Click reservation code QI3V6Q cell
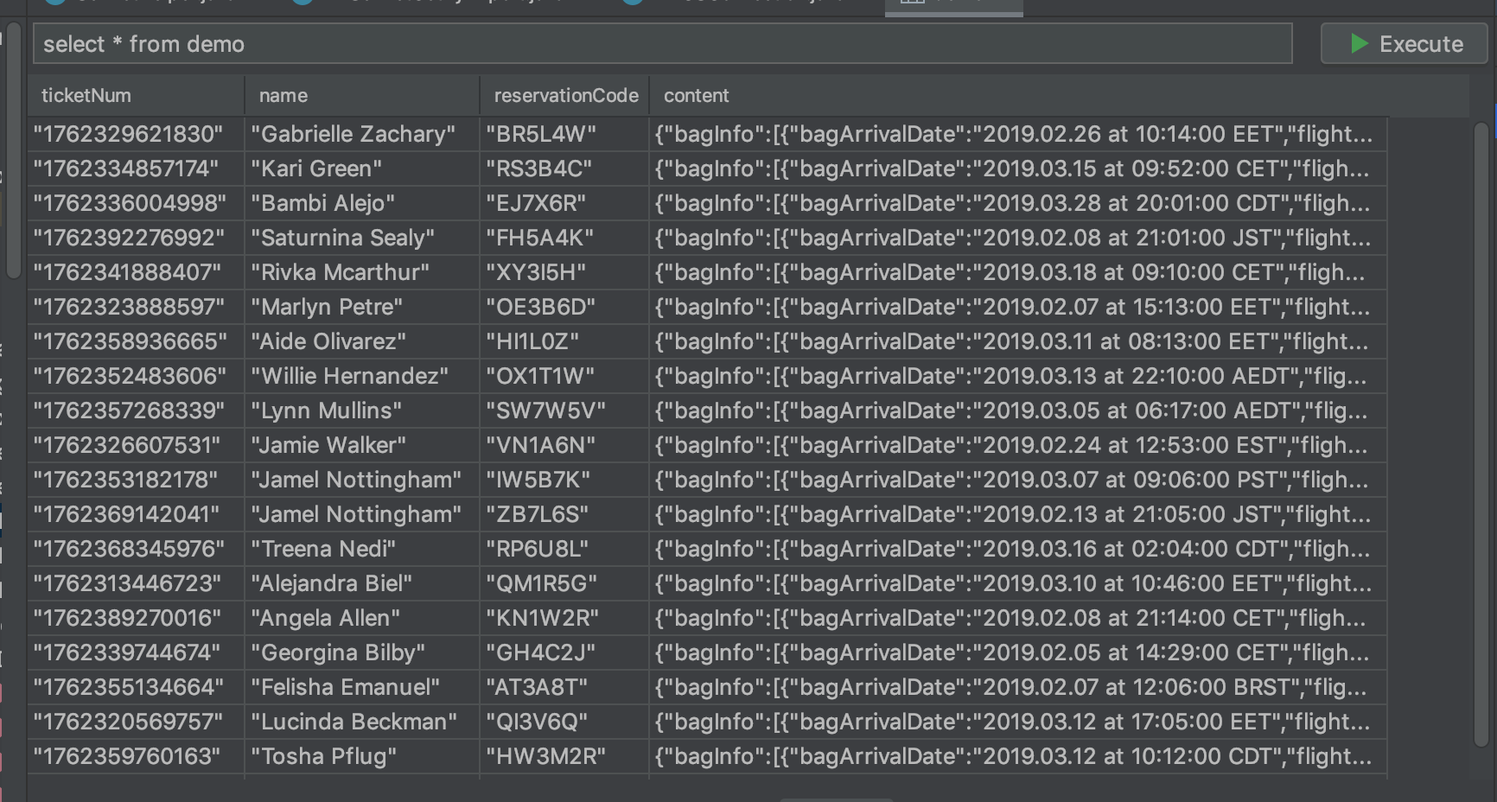1497x802 pixels. tap(537, 722)
